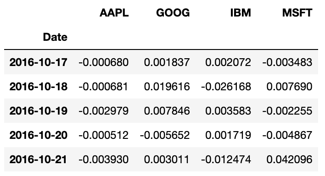
Task: Click IBM value -0.026168
Action: click(x=226, y=87)
